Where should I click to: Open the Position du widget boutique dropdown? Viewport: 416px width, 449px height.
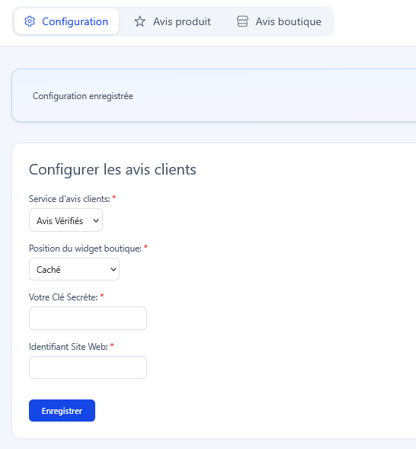[74, 269]
